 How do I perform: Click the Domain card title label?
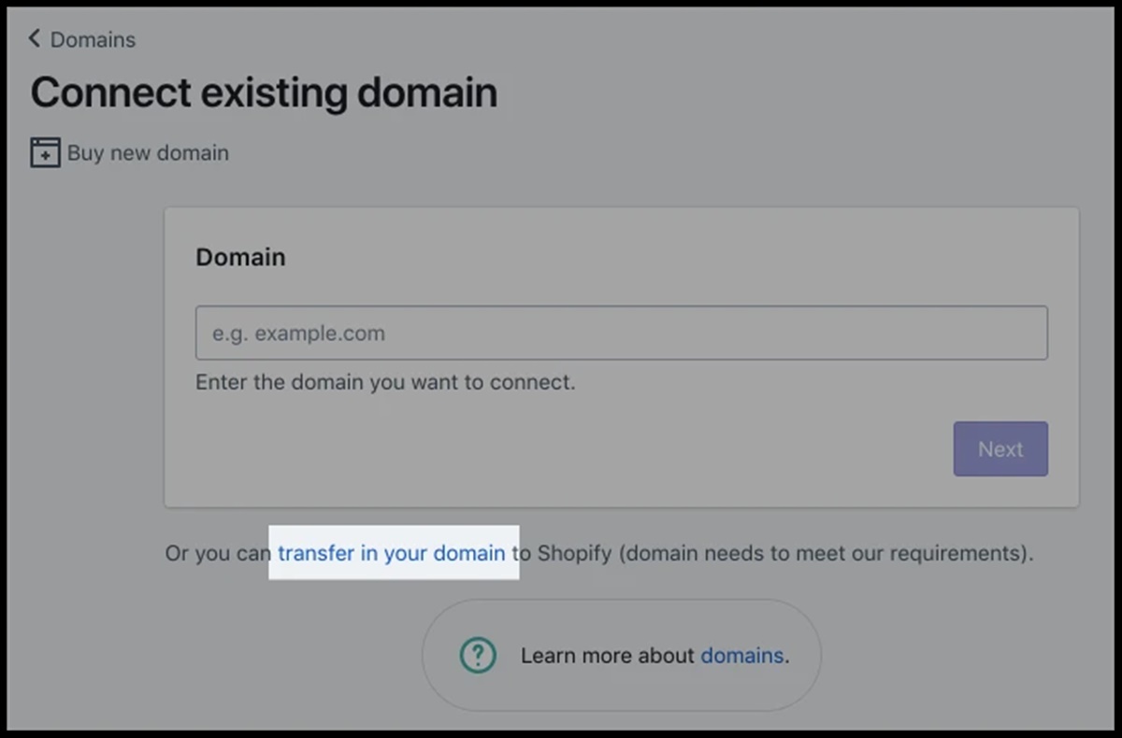(x=240, y=257)
